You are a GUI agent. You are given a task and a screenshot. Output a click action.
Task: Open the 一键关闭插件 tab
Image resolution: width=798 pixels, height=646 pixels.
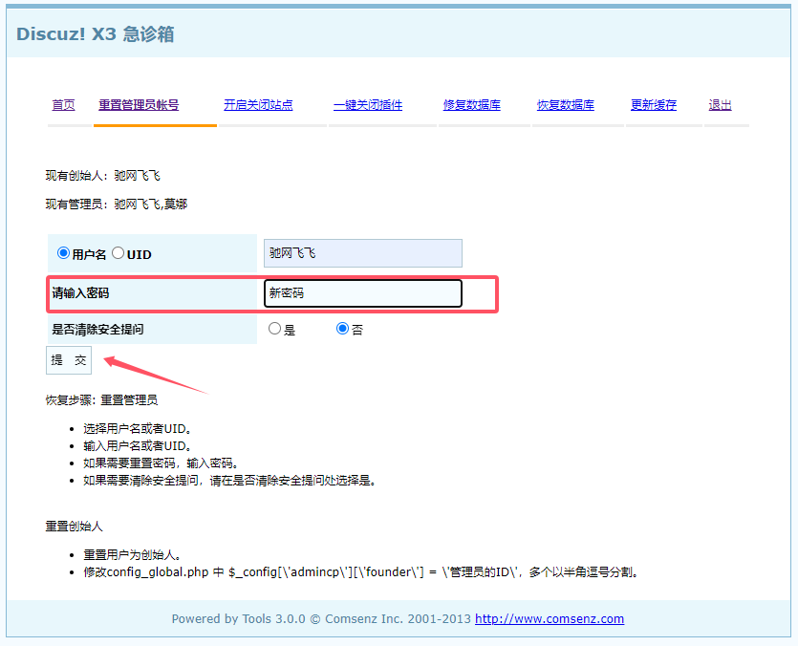368,105
